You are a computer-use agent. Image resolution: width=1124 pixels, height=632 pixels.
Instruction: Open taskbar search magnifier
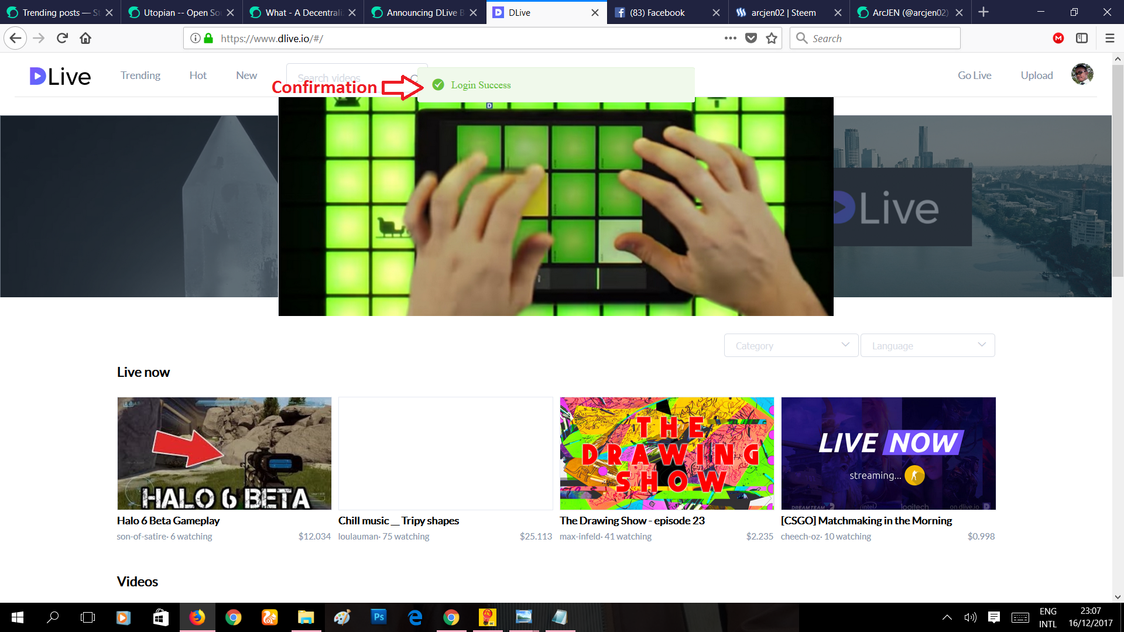[53, 617]
